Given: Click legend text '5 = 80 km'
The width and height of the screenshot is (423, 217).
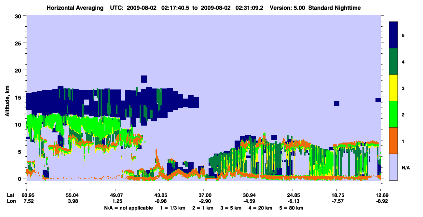Looking at the screenshot, I should pos(291,208).
